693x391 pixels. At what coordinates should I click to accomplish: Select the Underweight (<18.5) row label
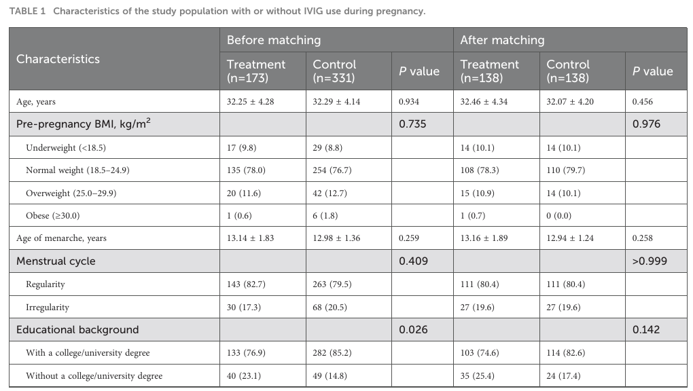coord(65,147)
